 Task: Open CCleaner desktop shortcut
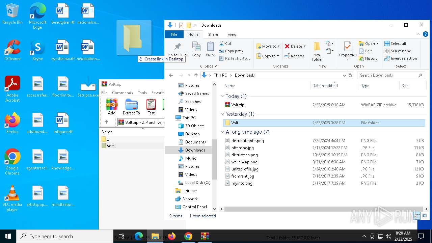point(12,51)
